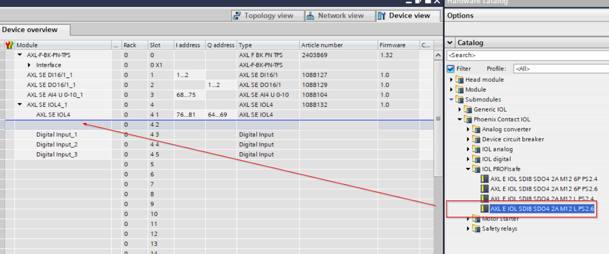This screenshot has width=609, height=254.
Task: Expand the Analog converter folder
Action: pyautogui.click(x=468, y=129)
